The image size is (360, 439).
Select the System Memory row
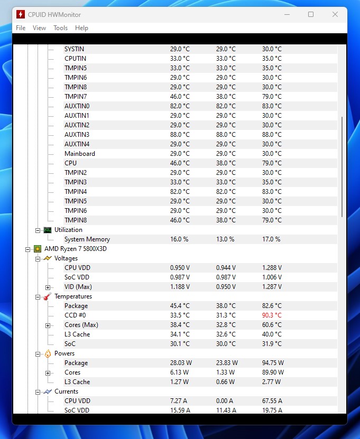[200, 239]
